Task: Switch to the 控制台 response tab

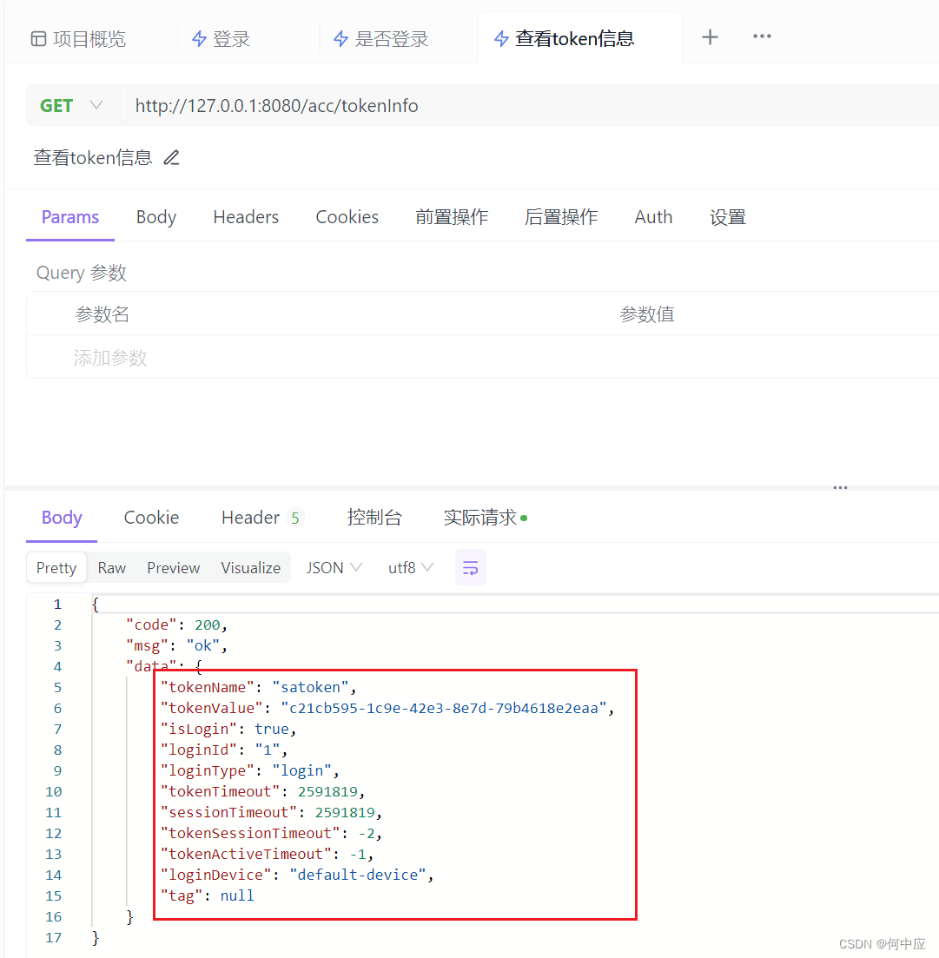Action: coord(374,517)
